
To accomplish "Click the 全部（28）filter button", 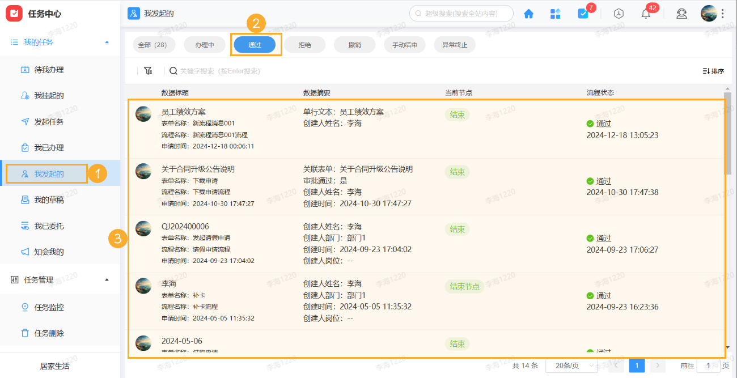I will (x=154, y=44).
